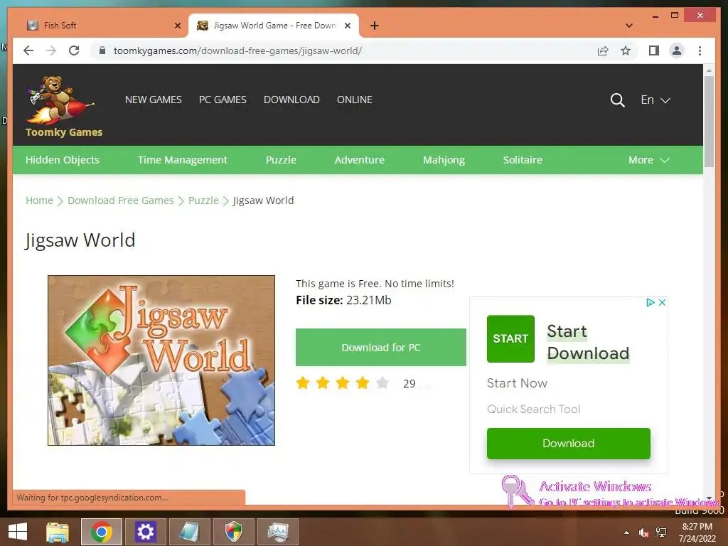The width and height of the screenshot is (728, 546).
Task: Click green START ad icon
Action: point(510,338)
